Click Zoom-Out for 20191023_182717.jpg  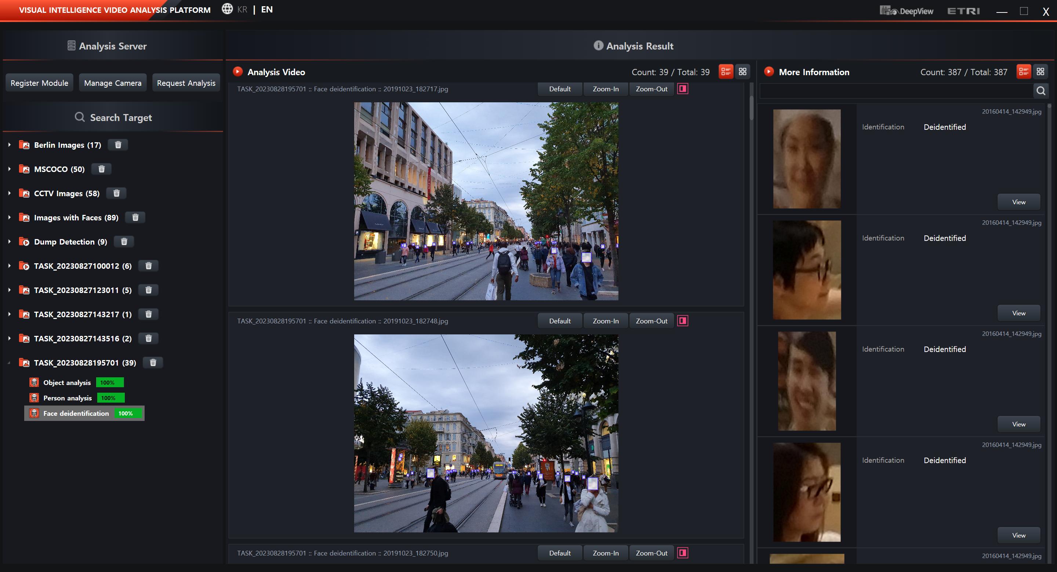click(651, 89)
